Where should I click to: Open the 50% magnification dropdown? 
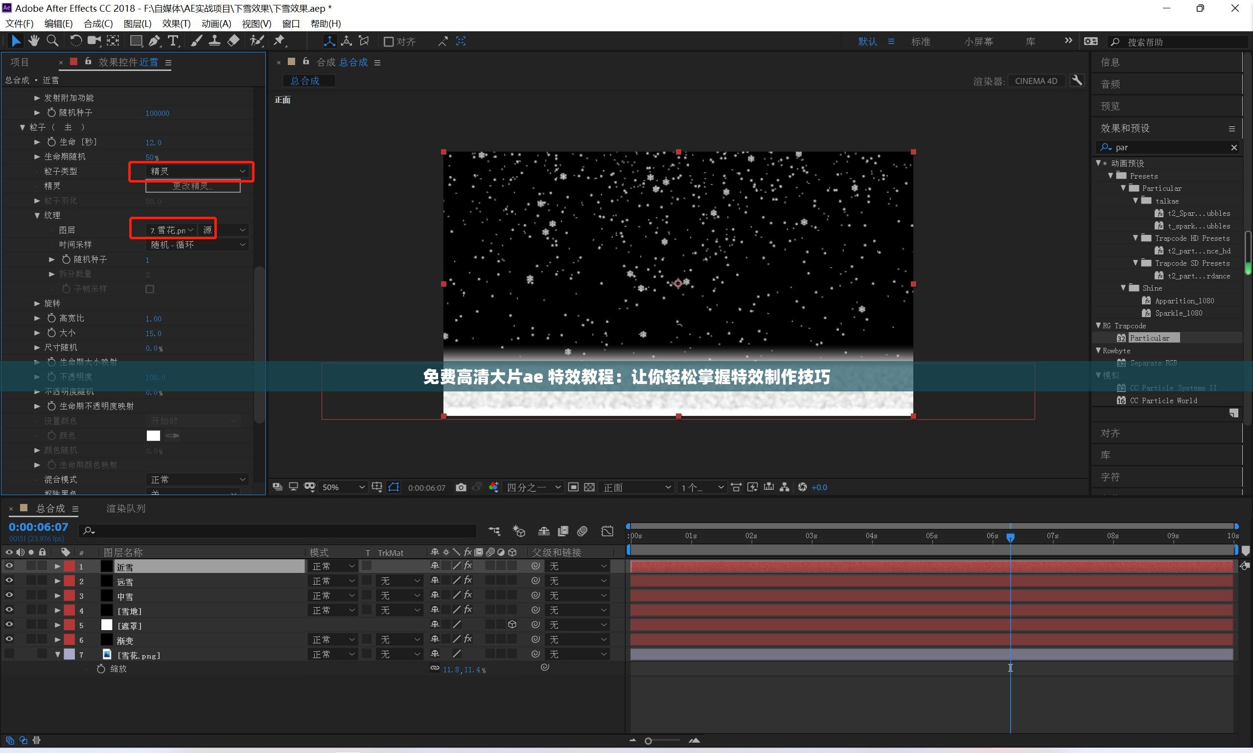tap(343, 487)
